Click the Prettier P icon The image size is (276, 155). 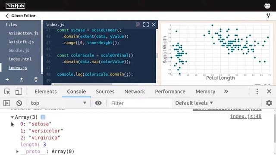tap(138, 25)
